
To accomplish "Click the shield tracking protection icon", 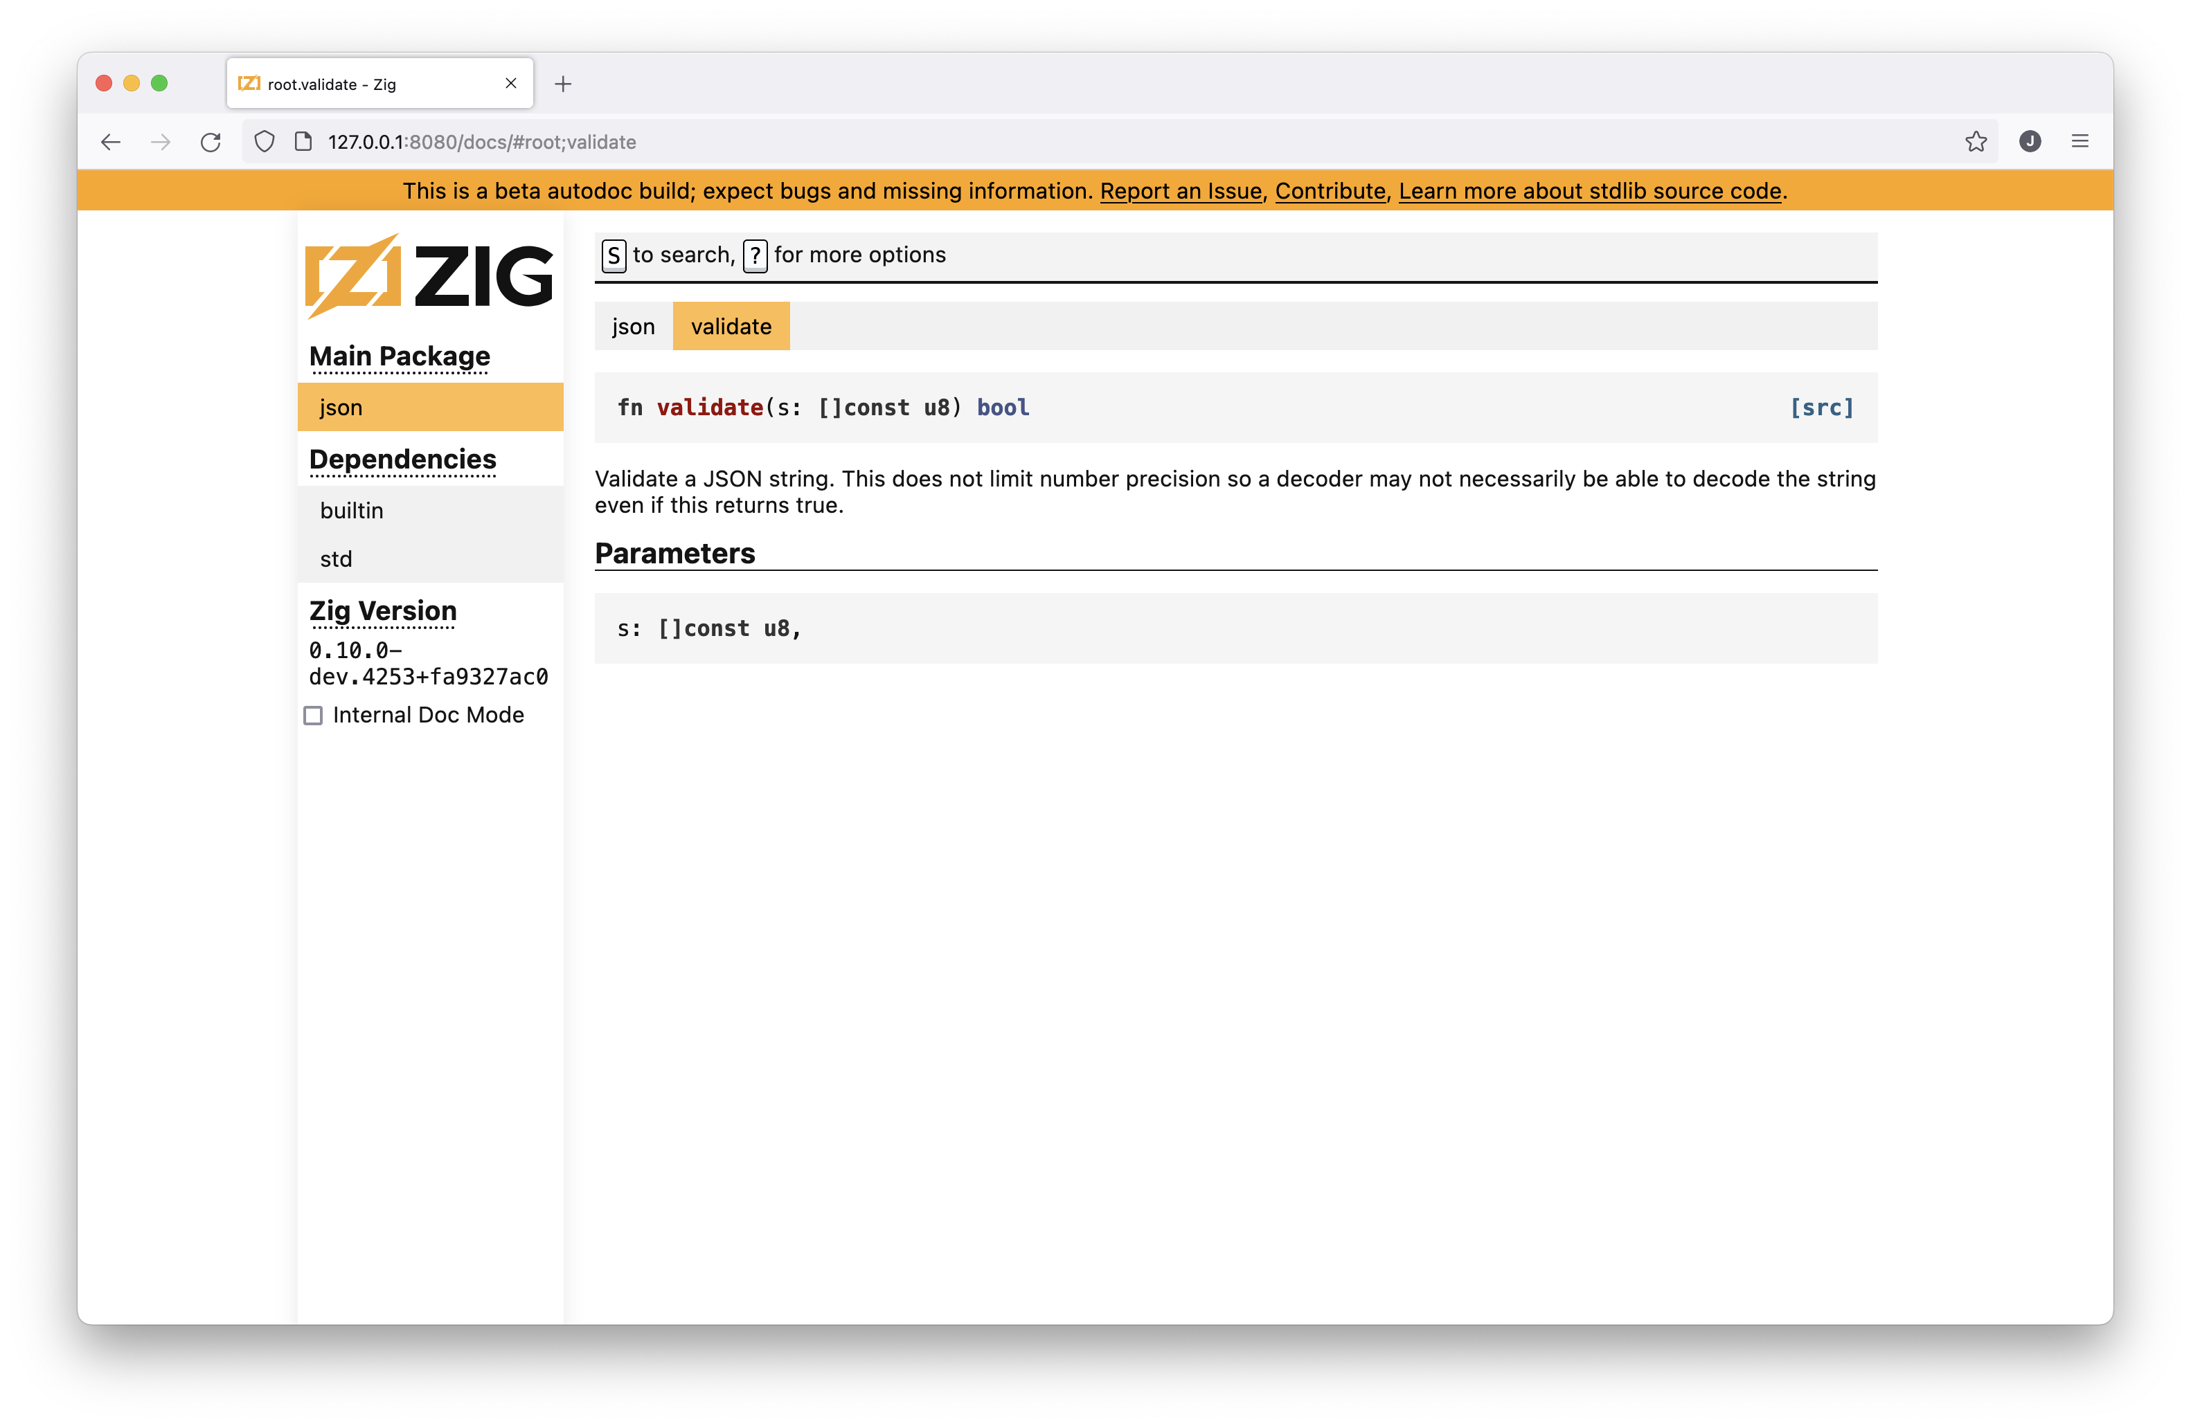I will point(265,142).
